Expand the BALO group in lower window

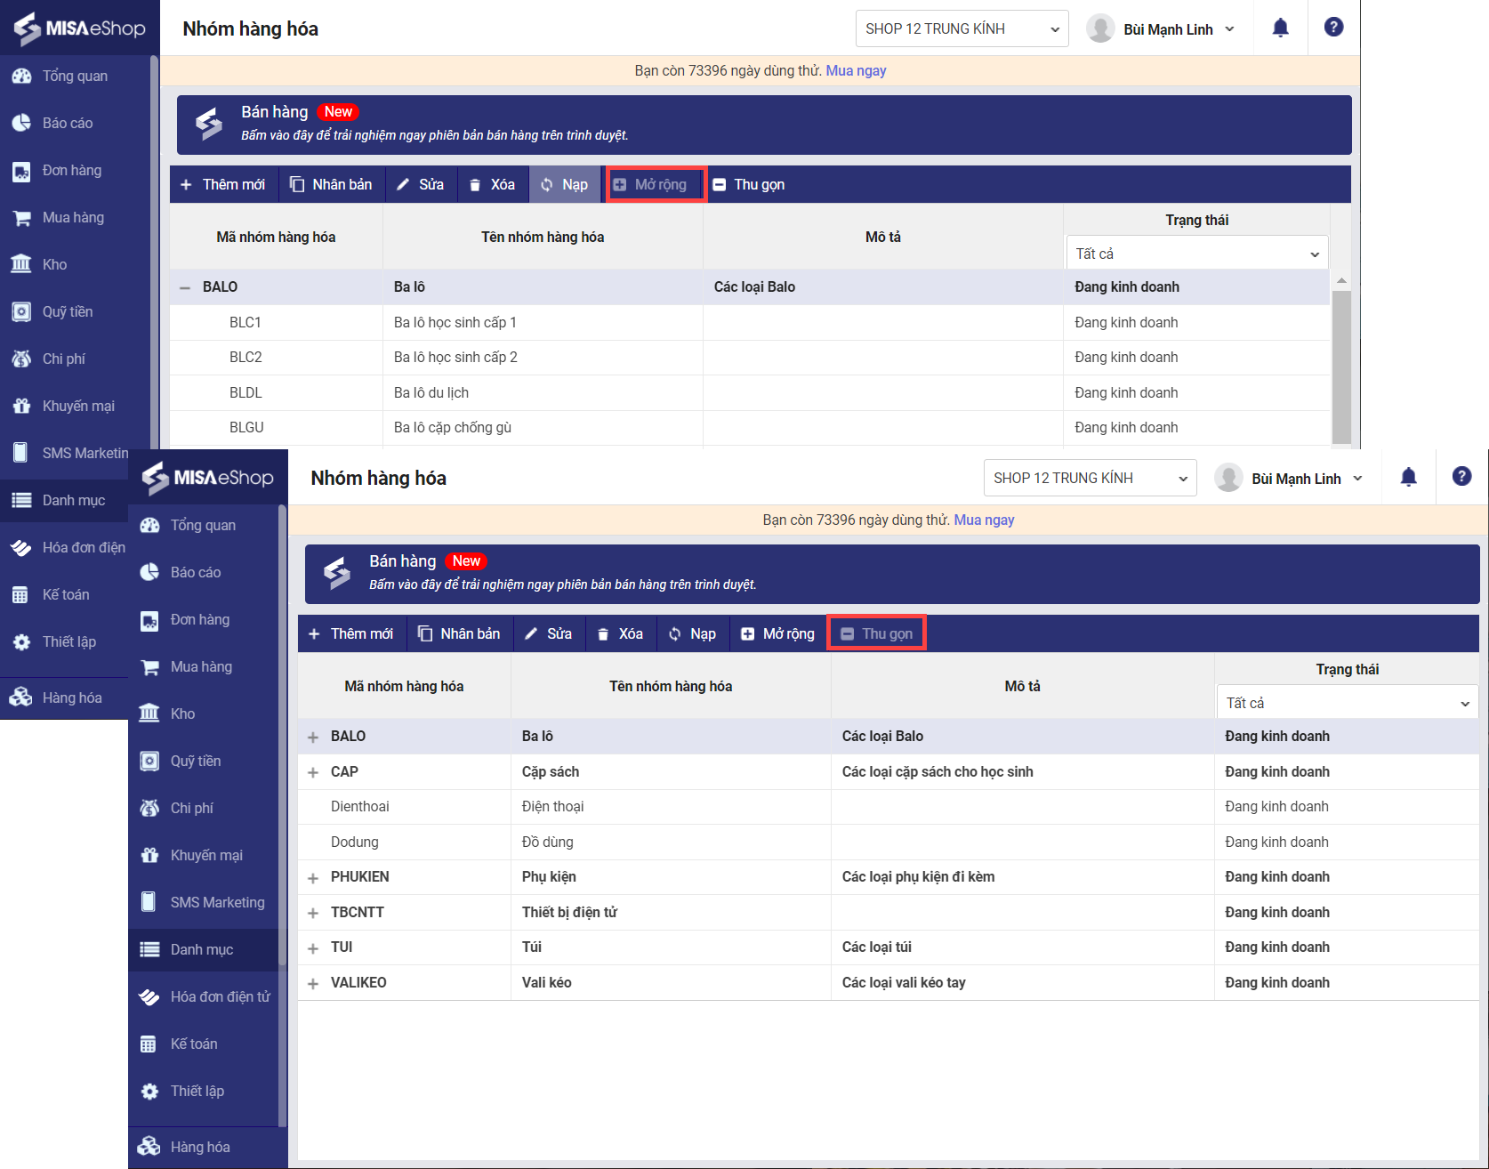tap(313, 737)
